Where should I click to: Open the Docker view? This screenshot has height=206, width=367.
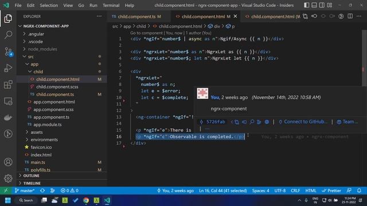[x=8, y=117]
